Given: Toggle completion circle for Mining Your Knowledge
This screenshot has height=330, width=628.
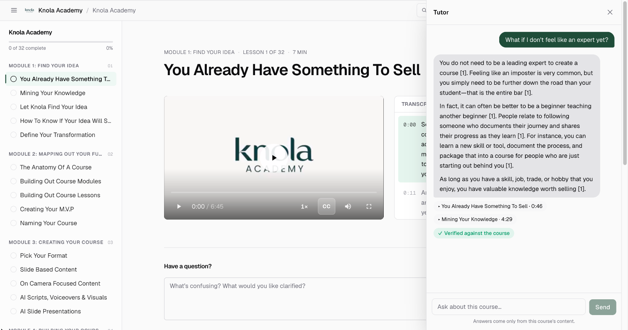Looking at the screenshot, I should click(14, 93).
